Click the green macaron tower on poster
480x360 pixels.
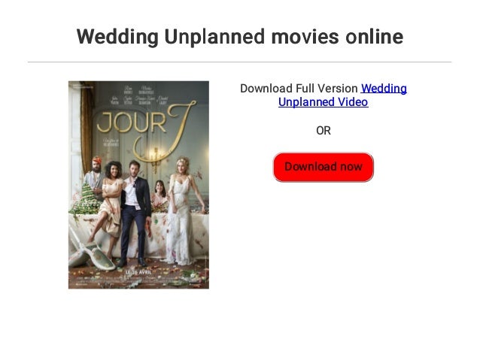click(84, 198)
